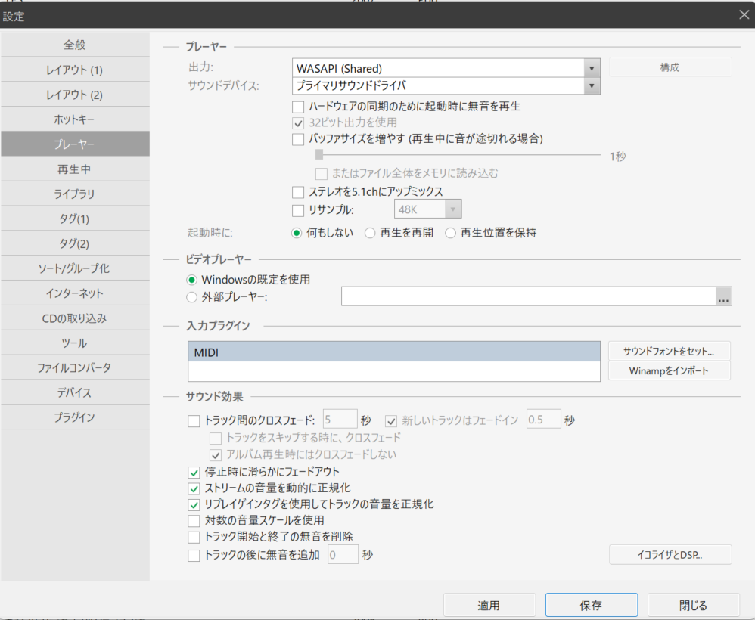Check ステレオを5.1chにアップミックス option

pos(298,192)
